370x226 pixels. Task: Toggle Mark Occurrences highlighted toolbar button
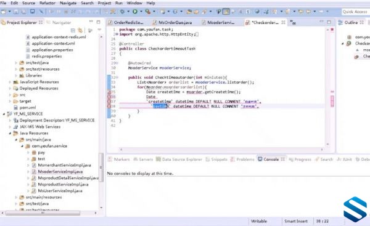click(226, 12)
